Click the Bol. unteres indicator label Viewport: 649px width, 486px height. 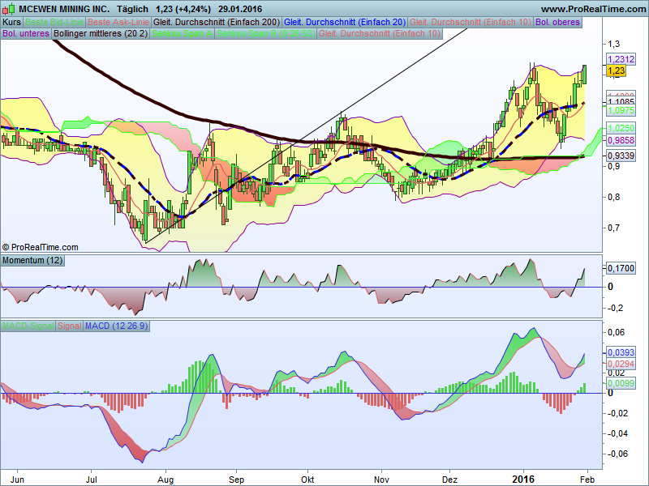pos(25,34)
